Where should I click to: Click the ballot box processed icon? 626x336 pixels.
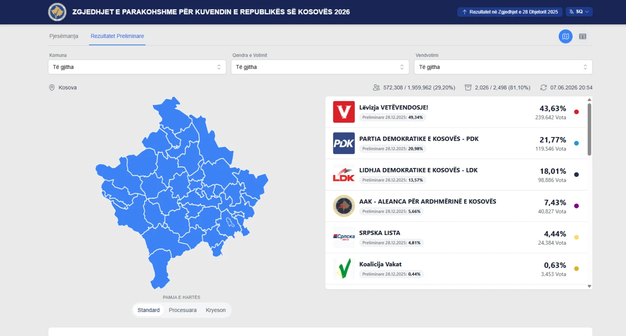tap(468, 88)
